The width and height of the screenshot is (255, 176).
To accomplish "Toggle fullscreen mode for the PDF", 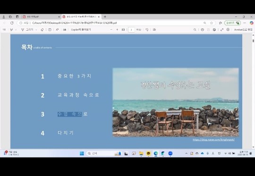I will (222, 30).
